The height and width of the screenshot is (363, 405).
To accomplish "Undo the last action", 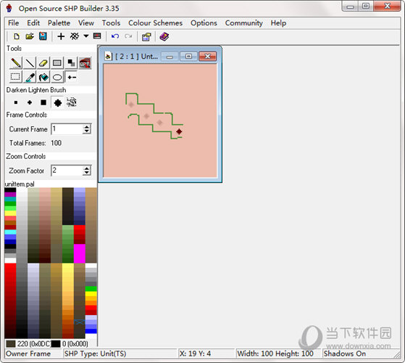I will point(115,36).
